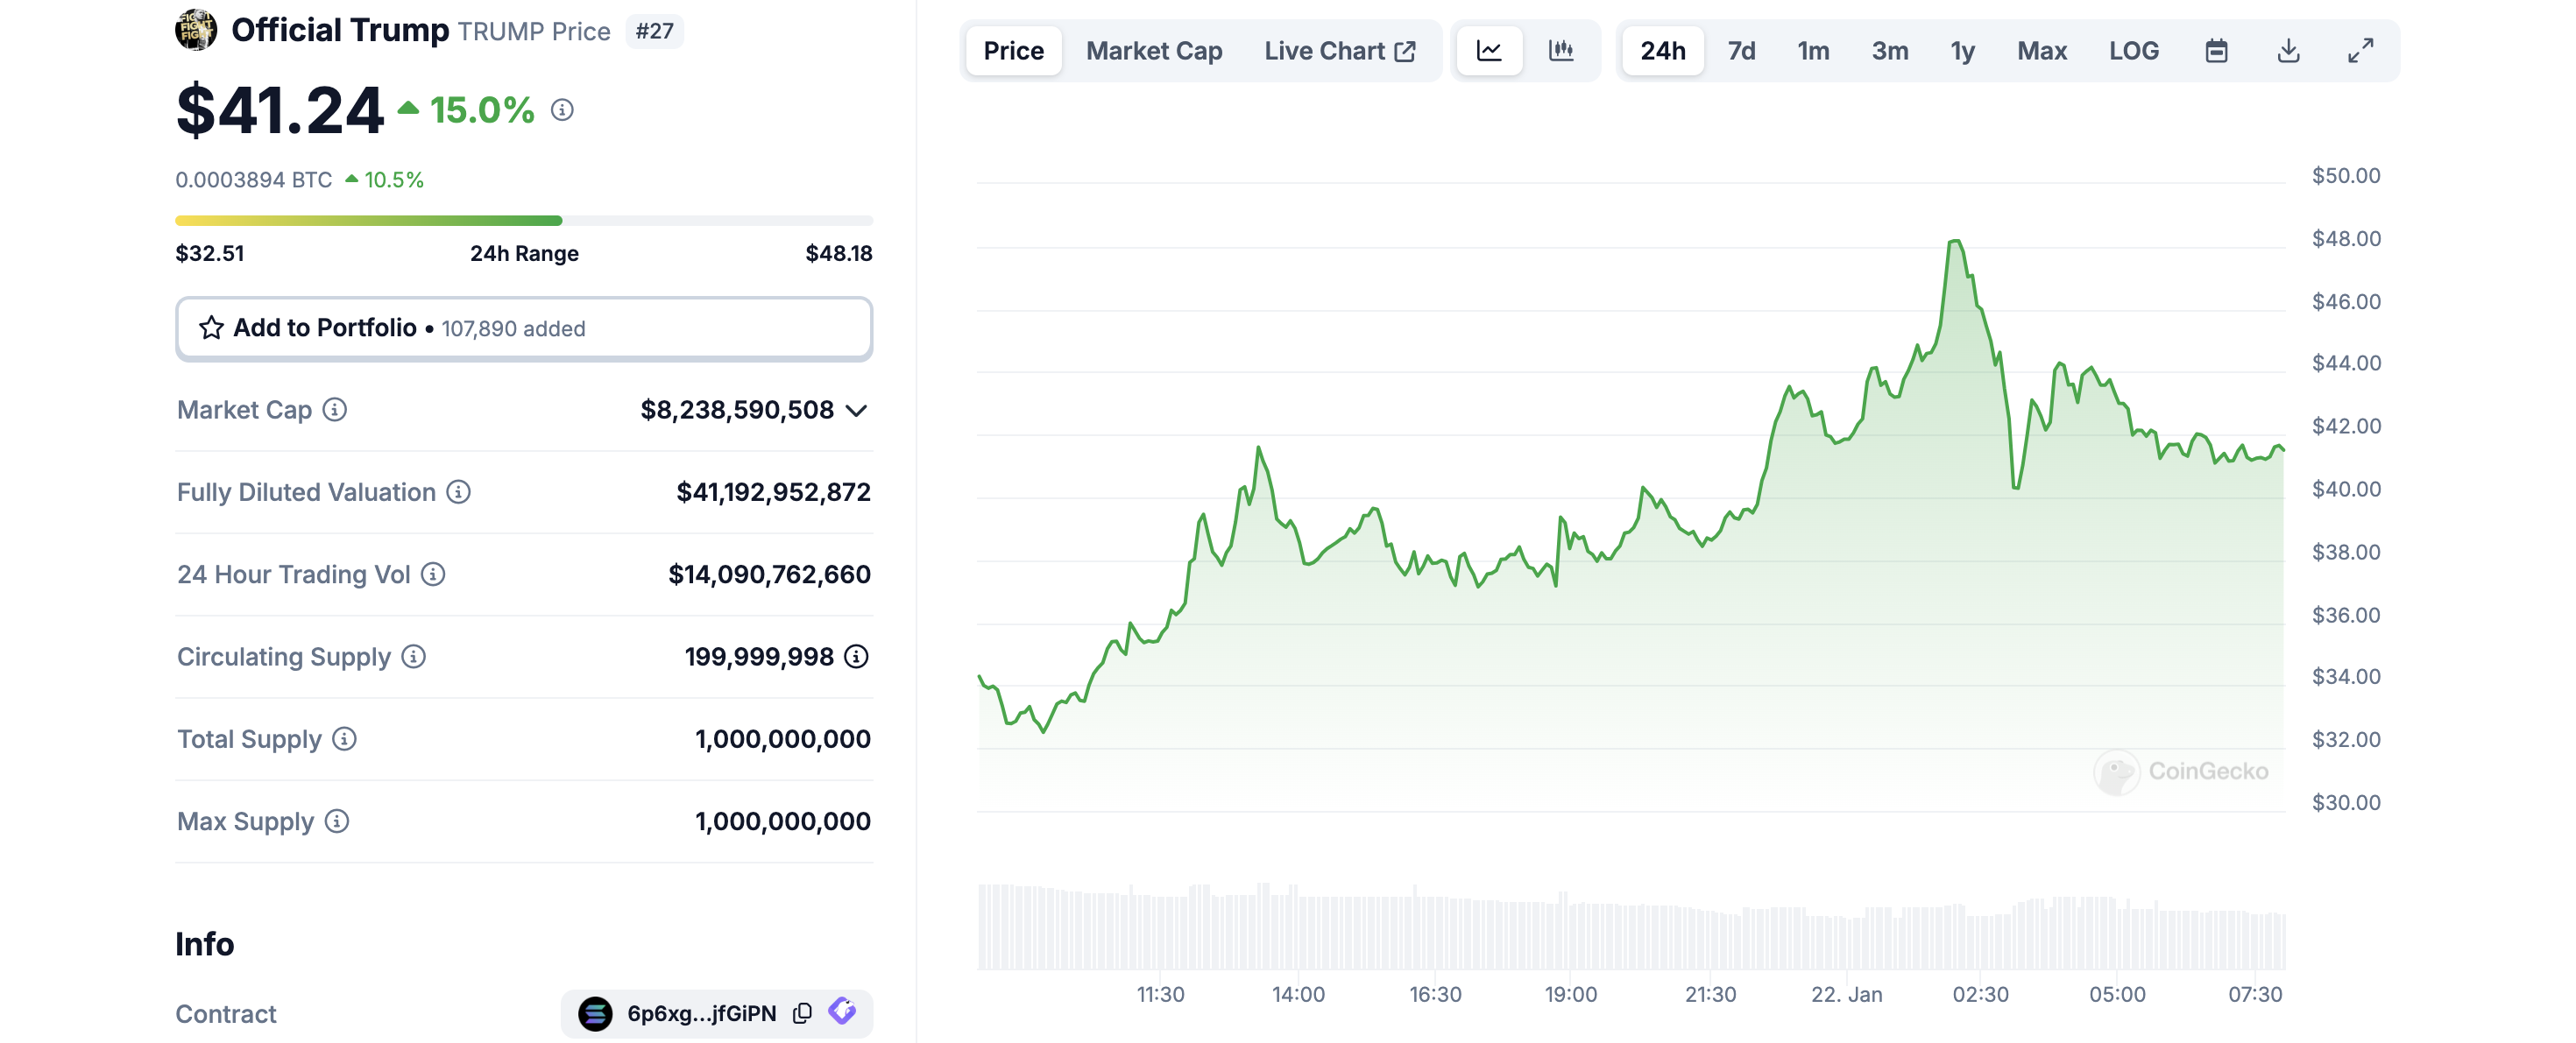This screenshot has width=2576, height=1043.
Task: Expand the chart to fullscreen
Action: tap(2361, 50)
